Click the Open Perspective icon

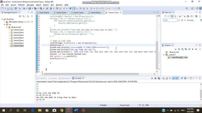192,8
